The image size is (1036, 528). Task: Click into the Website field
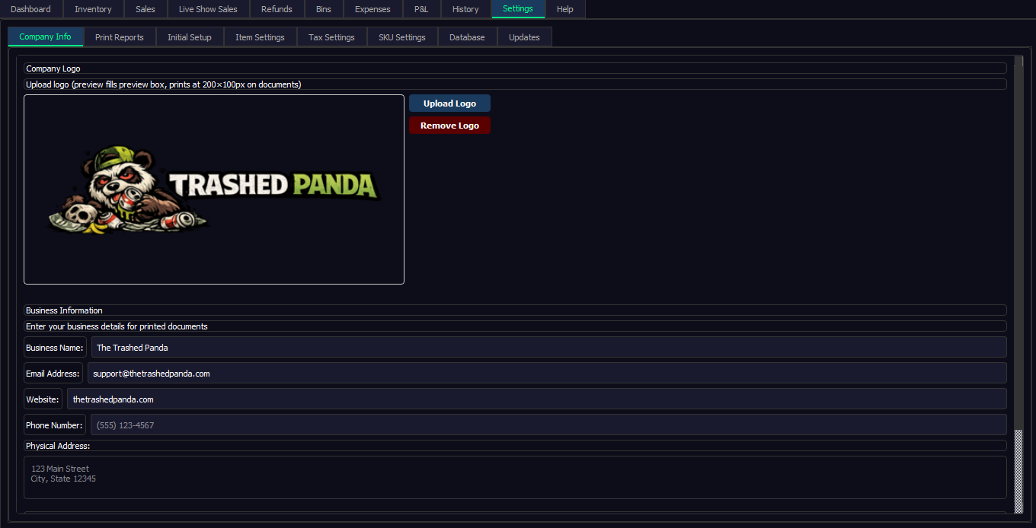tap(537, 399)
